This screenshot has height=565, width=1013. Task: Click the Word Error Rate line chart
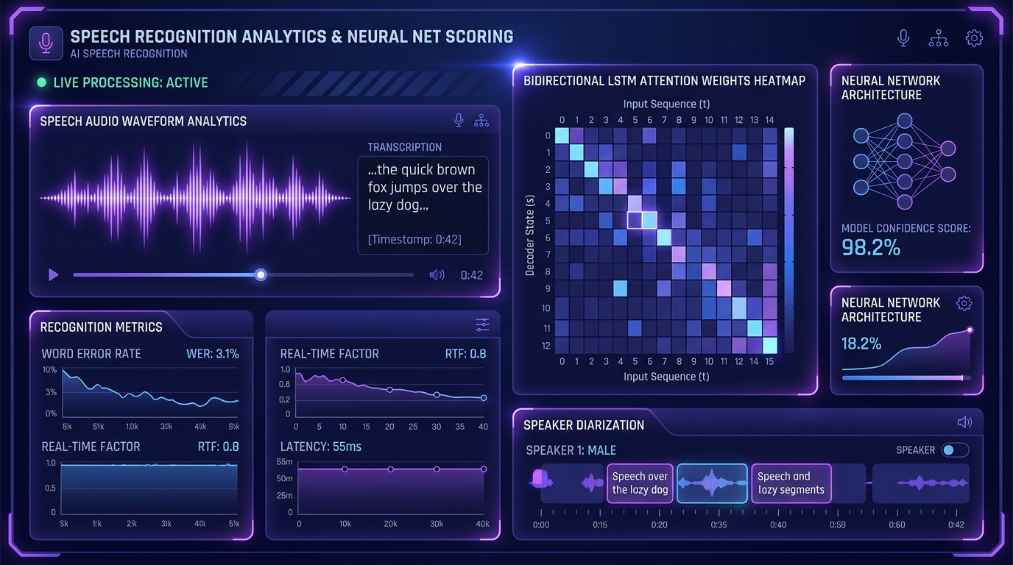pyautogui.click(x=150, y=392)
